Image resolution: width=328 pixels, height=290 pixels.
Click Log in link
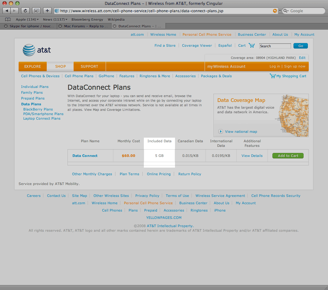click(275, 66)
